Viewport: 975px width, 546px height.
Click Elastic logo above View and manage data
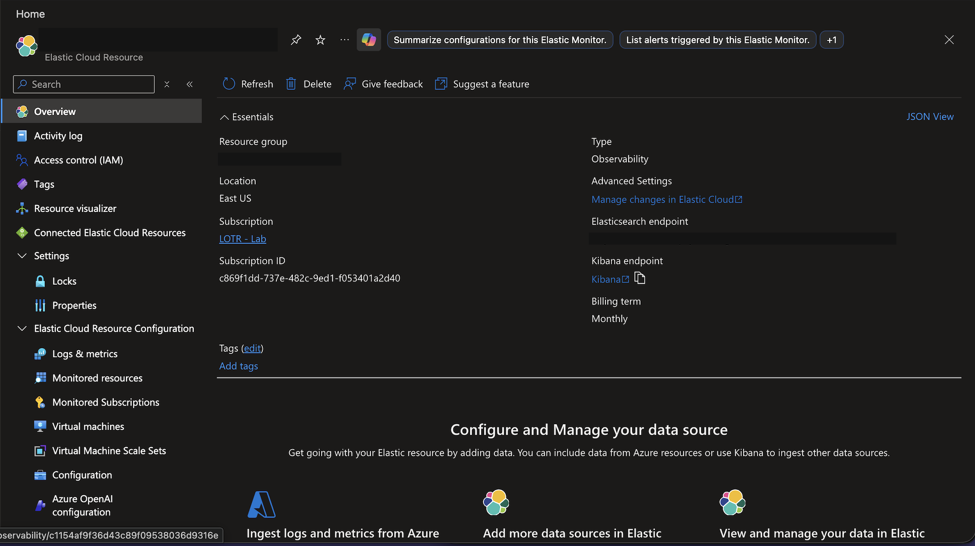[x=732, y=502]
